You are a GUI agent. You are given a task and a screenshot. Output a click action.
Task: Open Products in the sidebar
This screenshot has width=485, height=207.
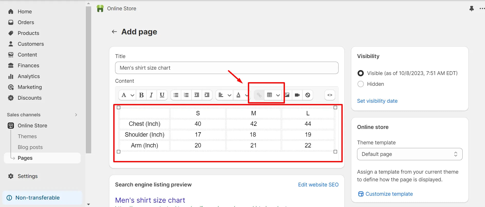(x=28, y=33)
